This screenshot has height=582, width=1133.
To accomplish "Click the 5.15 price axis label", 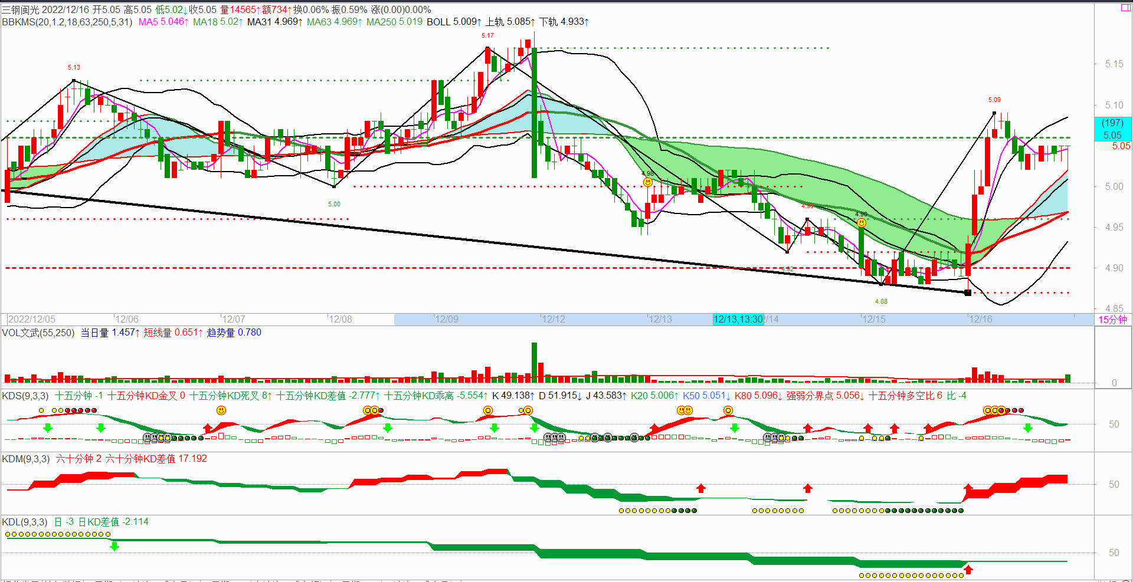I will [1114, 64].
